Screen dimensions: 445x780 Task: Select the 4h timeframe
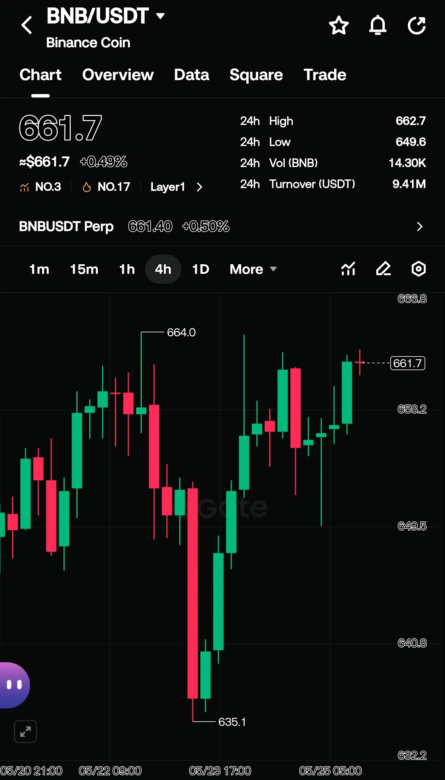163,269
